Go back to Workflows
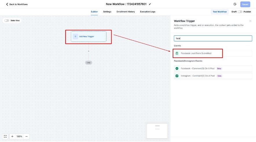This screenshot has height=142, width=256. 17,4
